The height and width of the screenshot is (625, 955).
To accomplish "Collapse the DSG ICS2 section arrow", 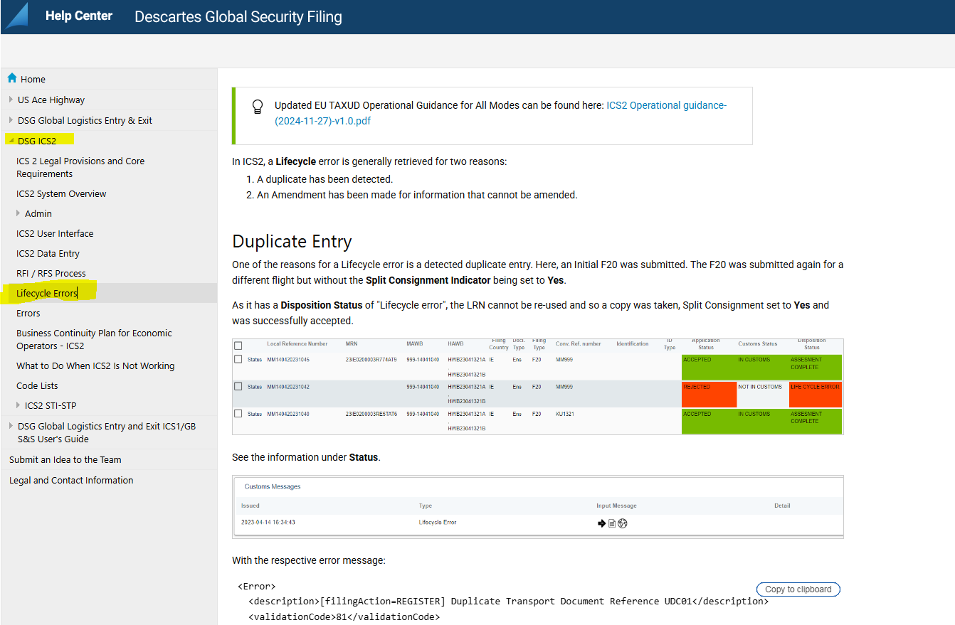I will coord(11,141).
